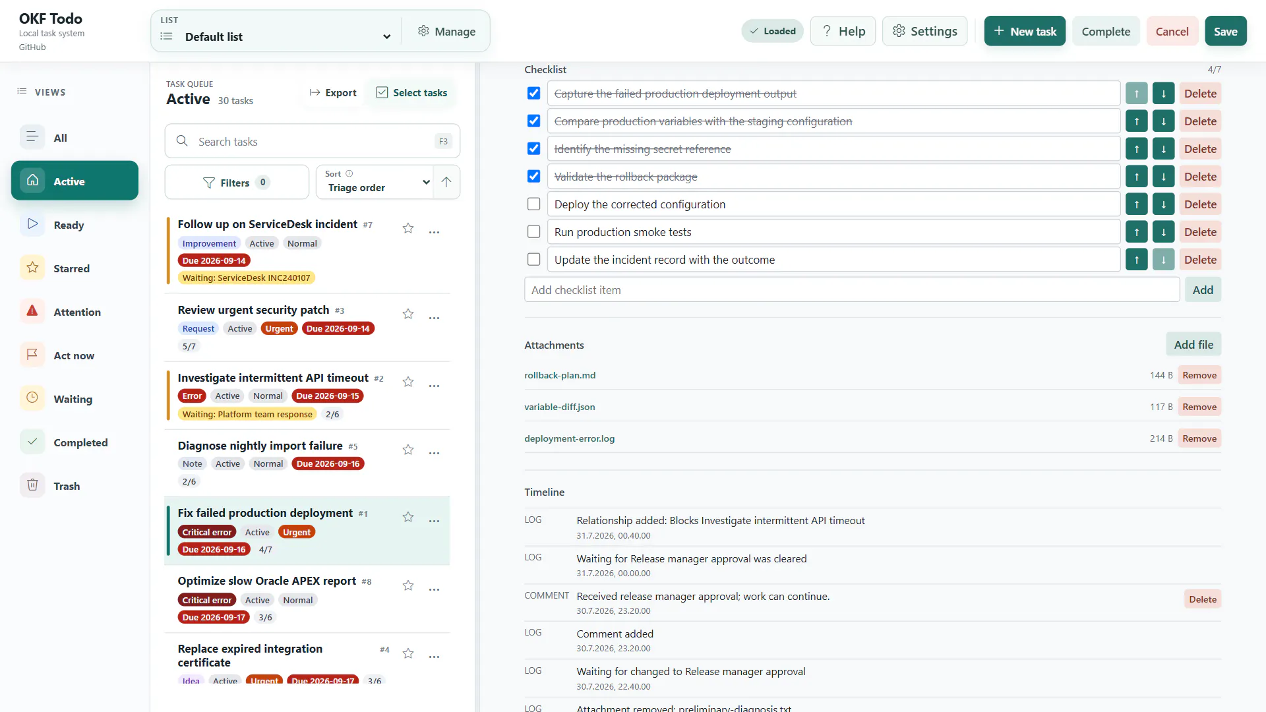Image resolution: width=1266 pixels, height=712 pixels.
Task: Check 'Deploy the corrected configuration'
Action: point(533,204)
